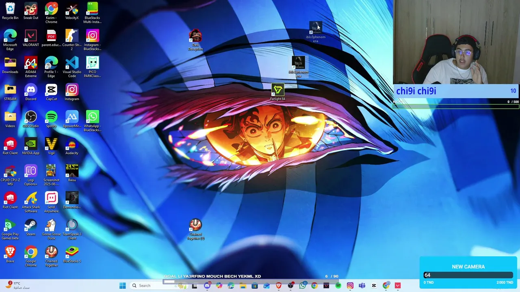Launch Sneak Out from the desktop
This screenshot has height=292, width=520.
31,11
